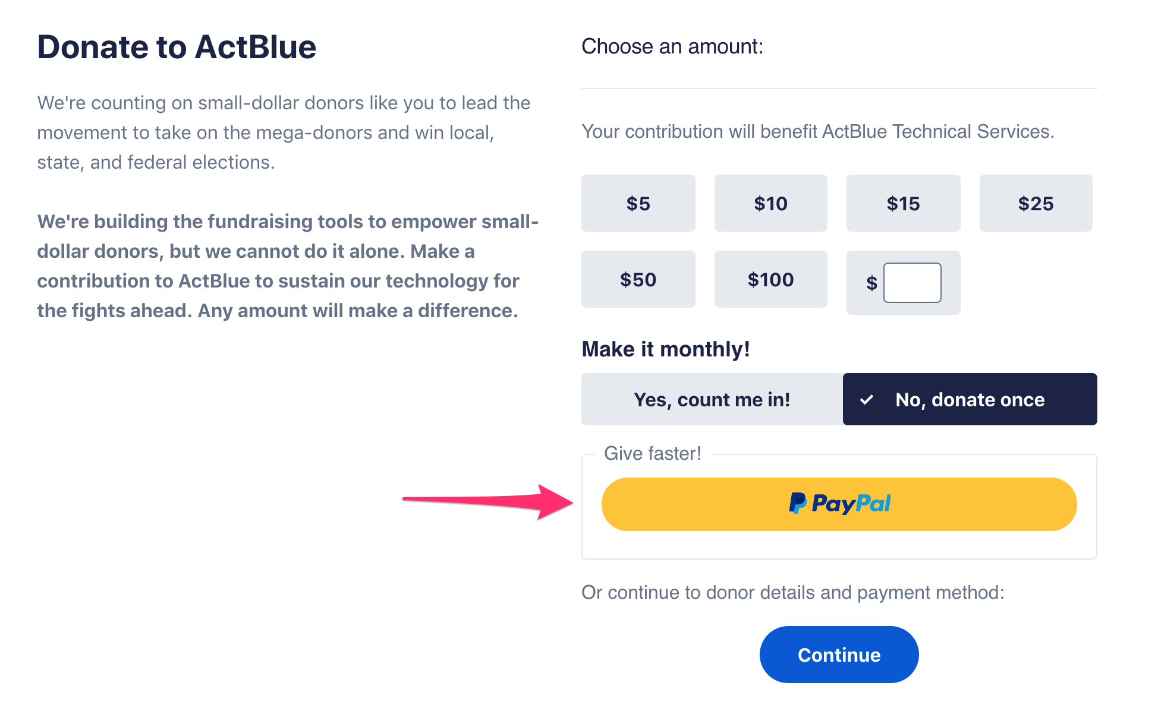Click the "Make it monthly!" heading
1158x714 pixels.
click(x=665, y=349)
